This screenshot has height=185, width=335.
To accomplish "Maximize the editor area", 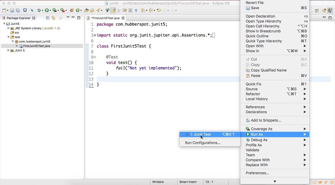I will 329,18.
